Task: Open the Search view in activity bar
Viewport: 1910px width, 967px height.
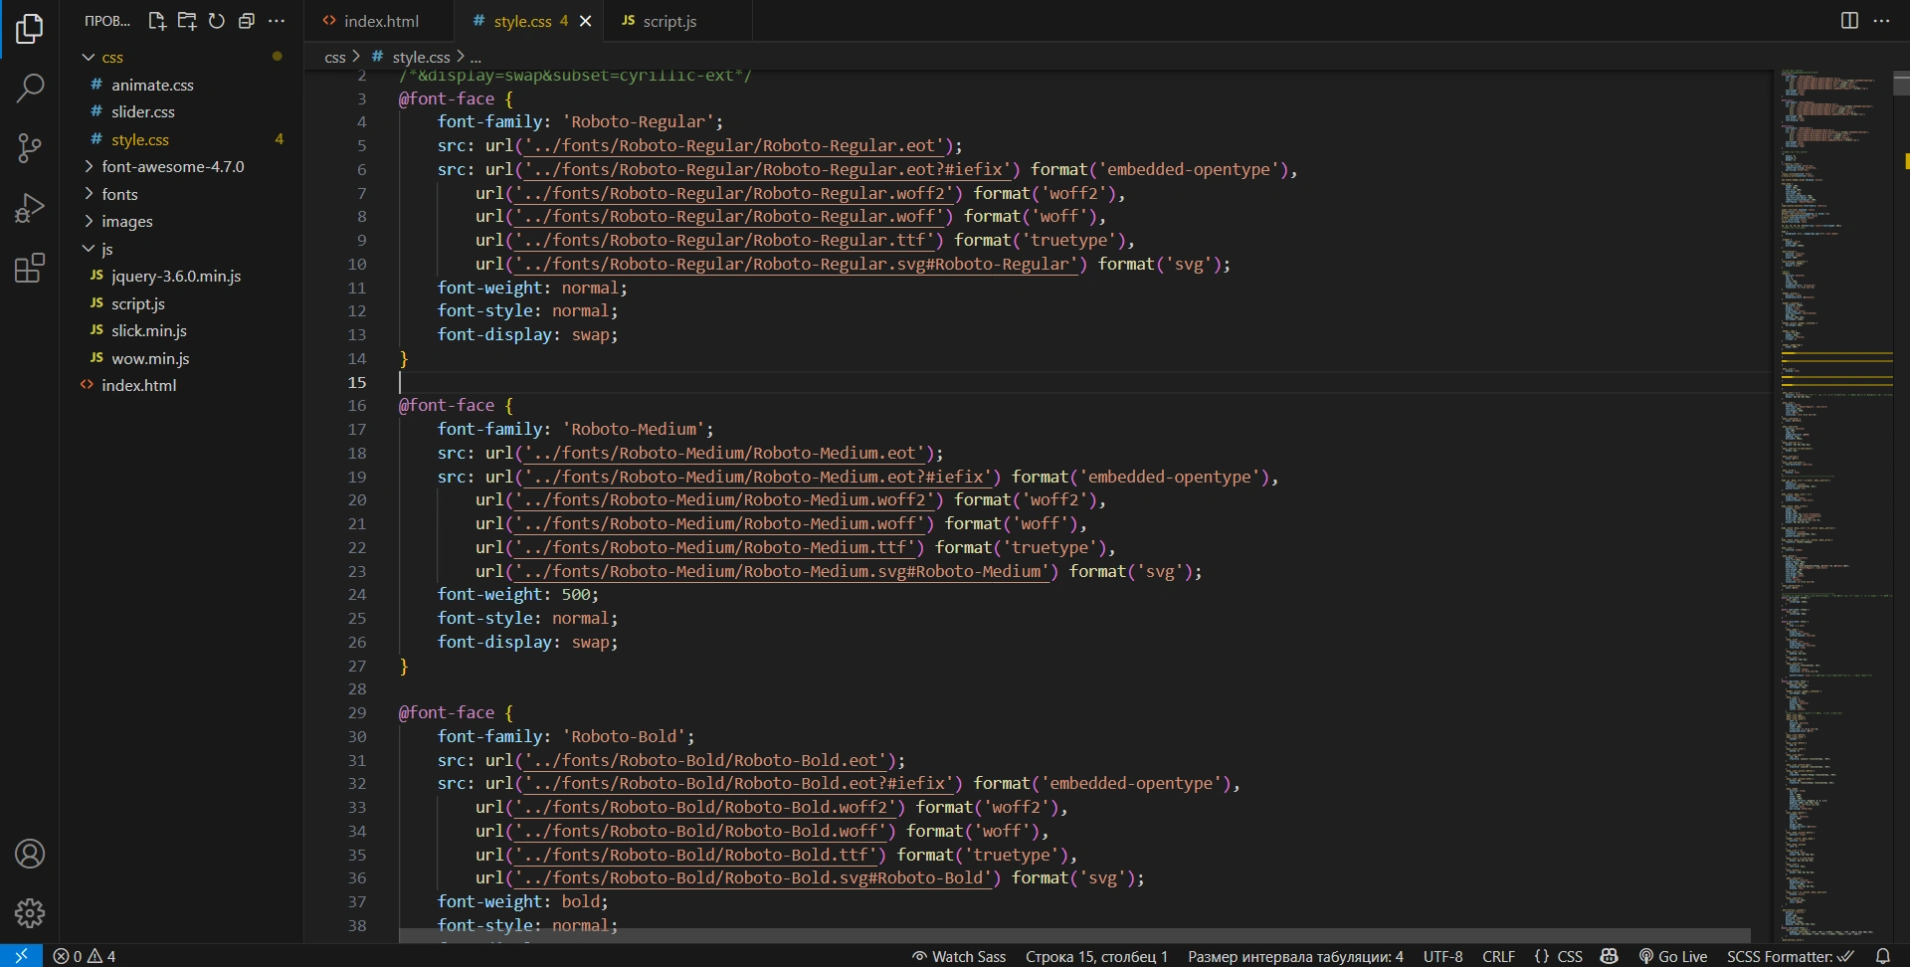Action: [x=30, y=89]
